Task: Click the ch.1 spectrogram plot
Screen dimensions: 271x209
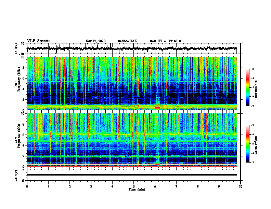Action: pyautogui.click(x=132, y=83)
